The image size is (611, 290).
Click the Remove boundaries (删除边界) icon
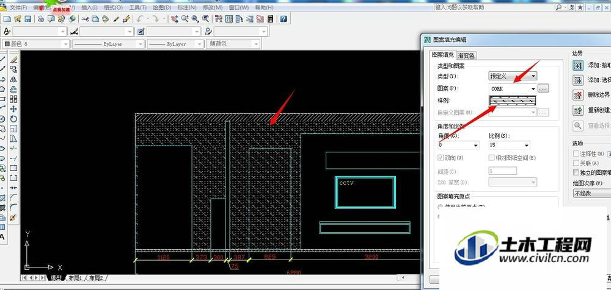tap(578, 95)
